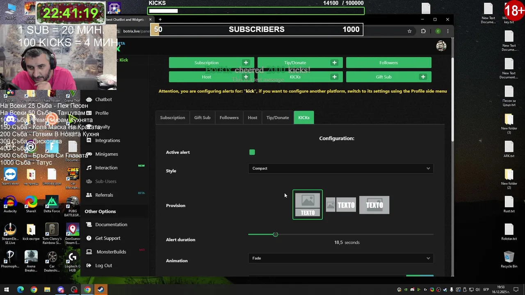Open the Chrome extensions puzzle icon

click(x=423, y=31)
